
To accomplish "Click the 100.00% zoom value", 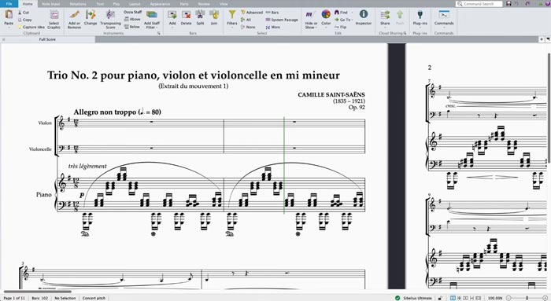I will (495, 298).
